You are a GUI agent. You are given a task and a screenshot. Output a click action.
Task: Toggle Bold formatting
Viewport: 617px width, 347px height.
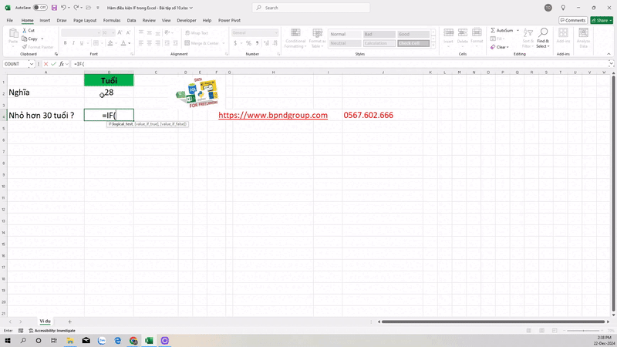click(x=66, y=43)
